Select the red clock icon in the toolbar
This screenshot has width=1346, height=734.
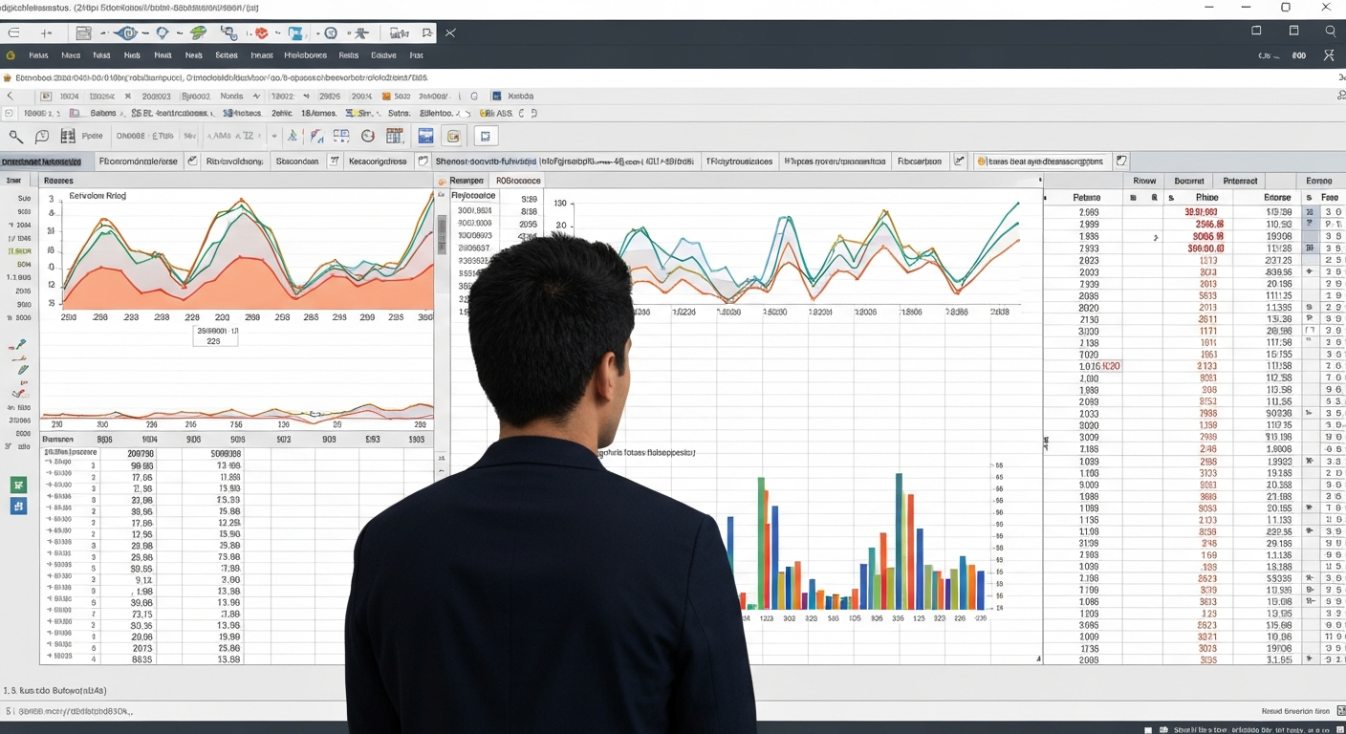coord(367,137)
